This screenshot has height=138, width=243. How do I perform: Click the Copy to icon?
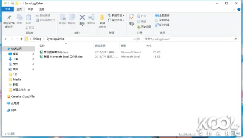(72, 17)
